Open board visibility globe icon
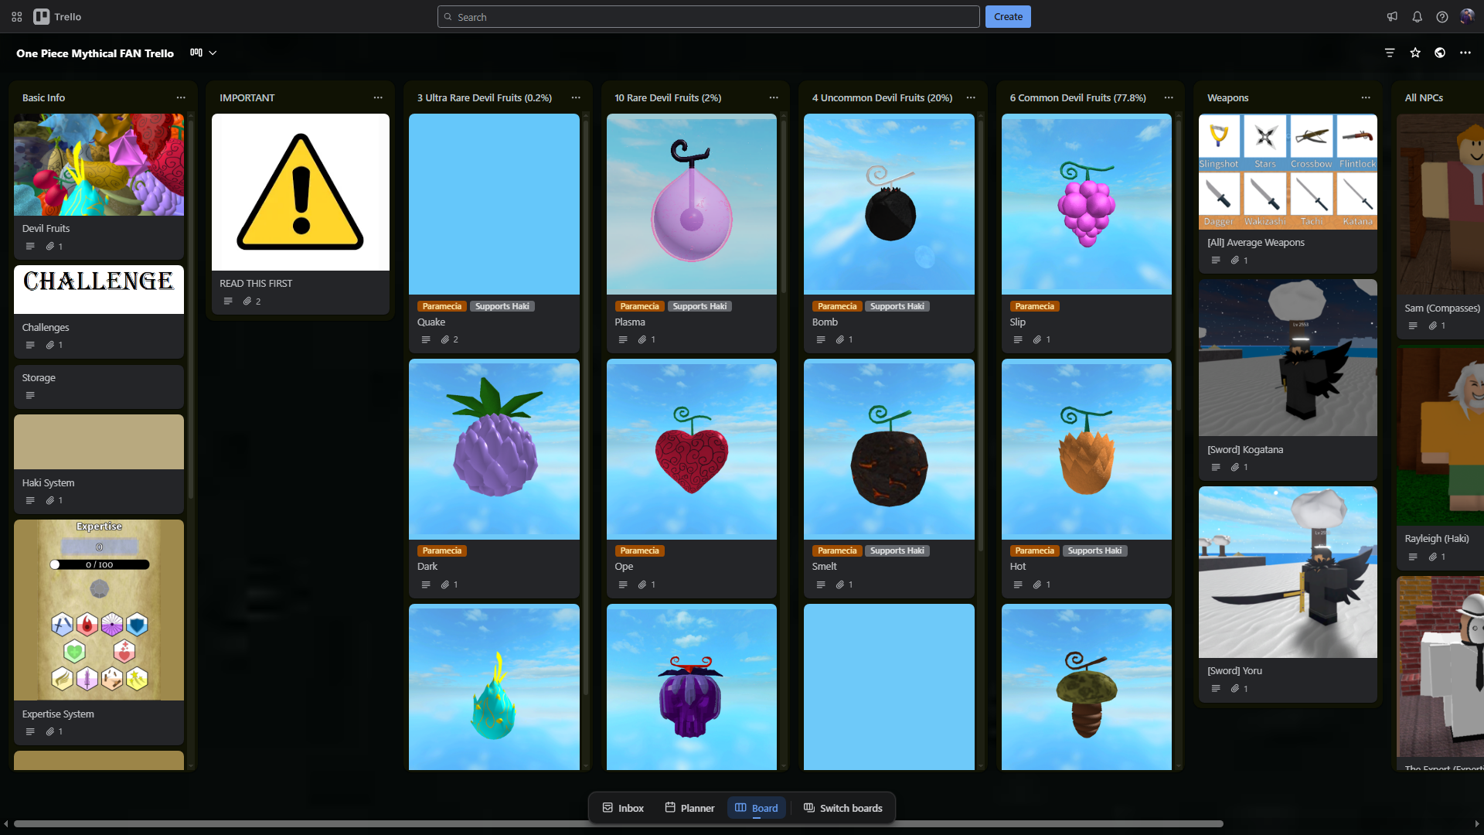The width and height of the screenshot is (1484, 835). pyautogui.click(x=1440, y=53)
